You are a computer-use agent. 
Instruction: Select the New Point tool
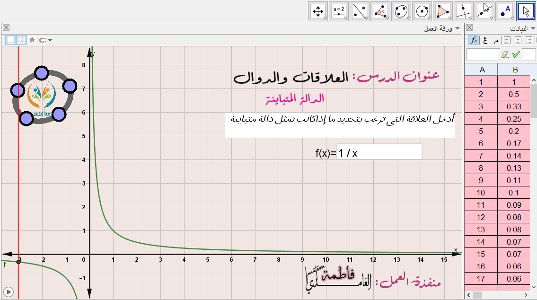tap(505, 12)
